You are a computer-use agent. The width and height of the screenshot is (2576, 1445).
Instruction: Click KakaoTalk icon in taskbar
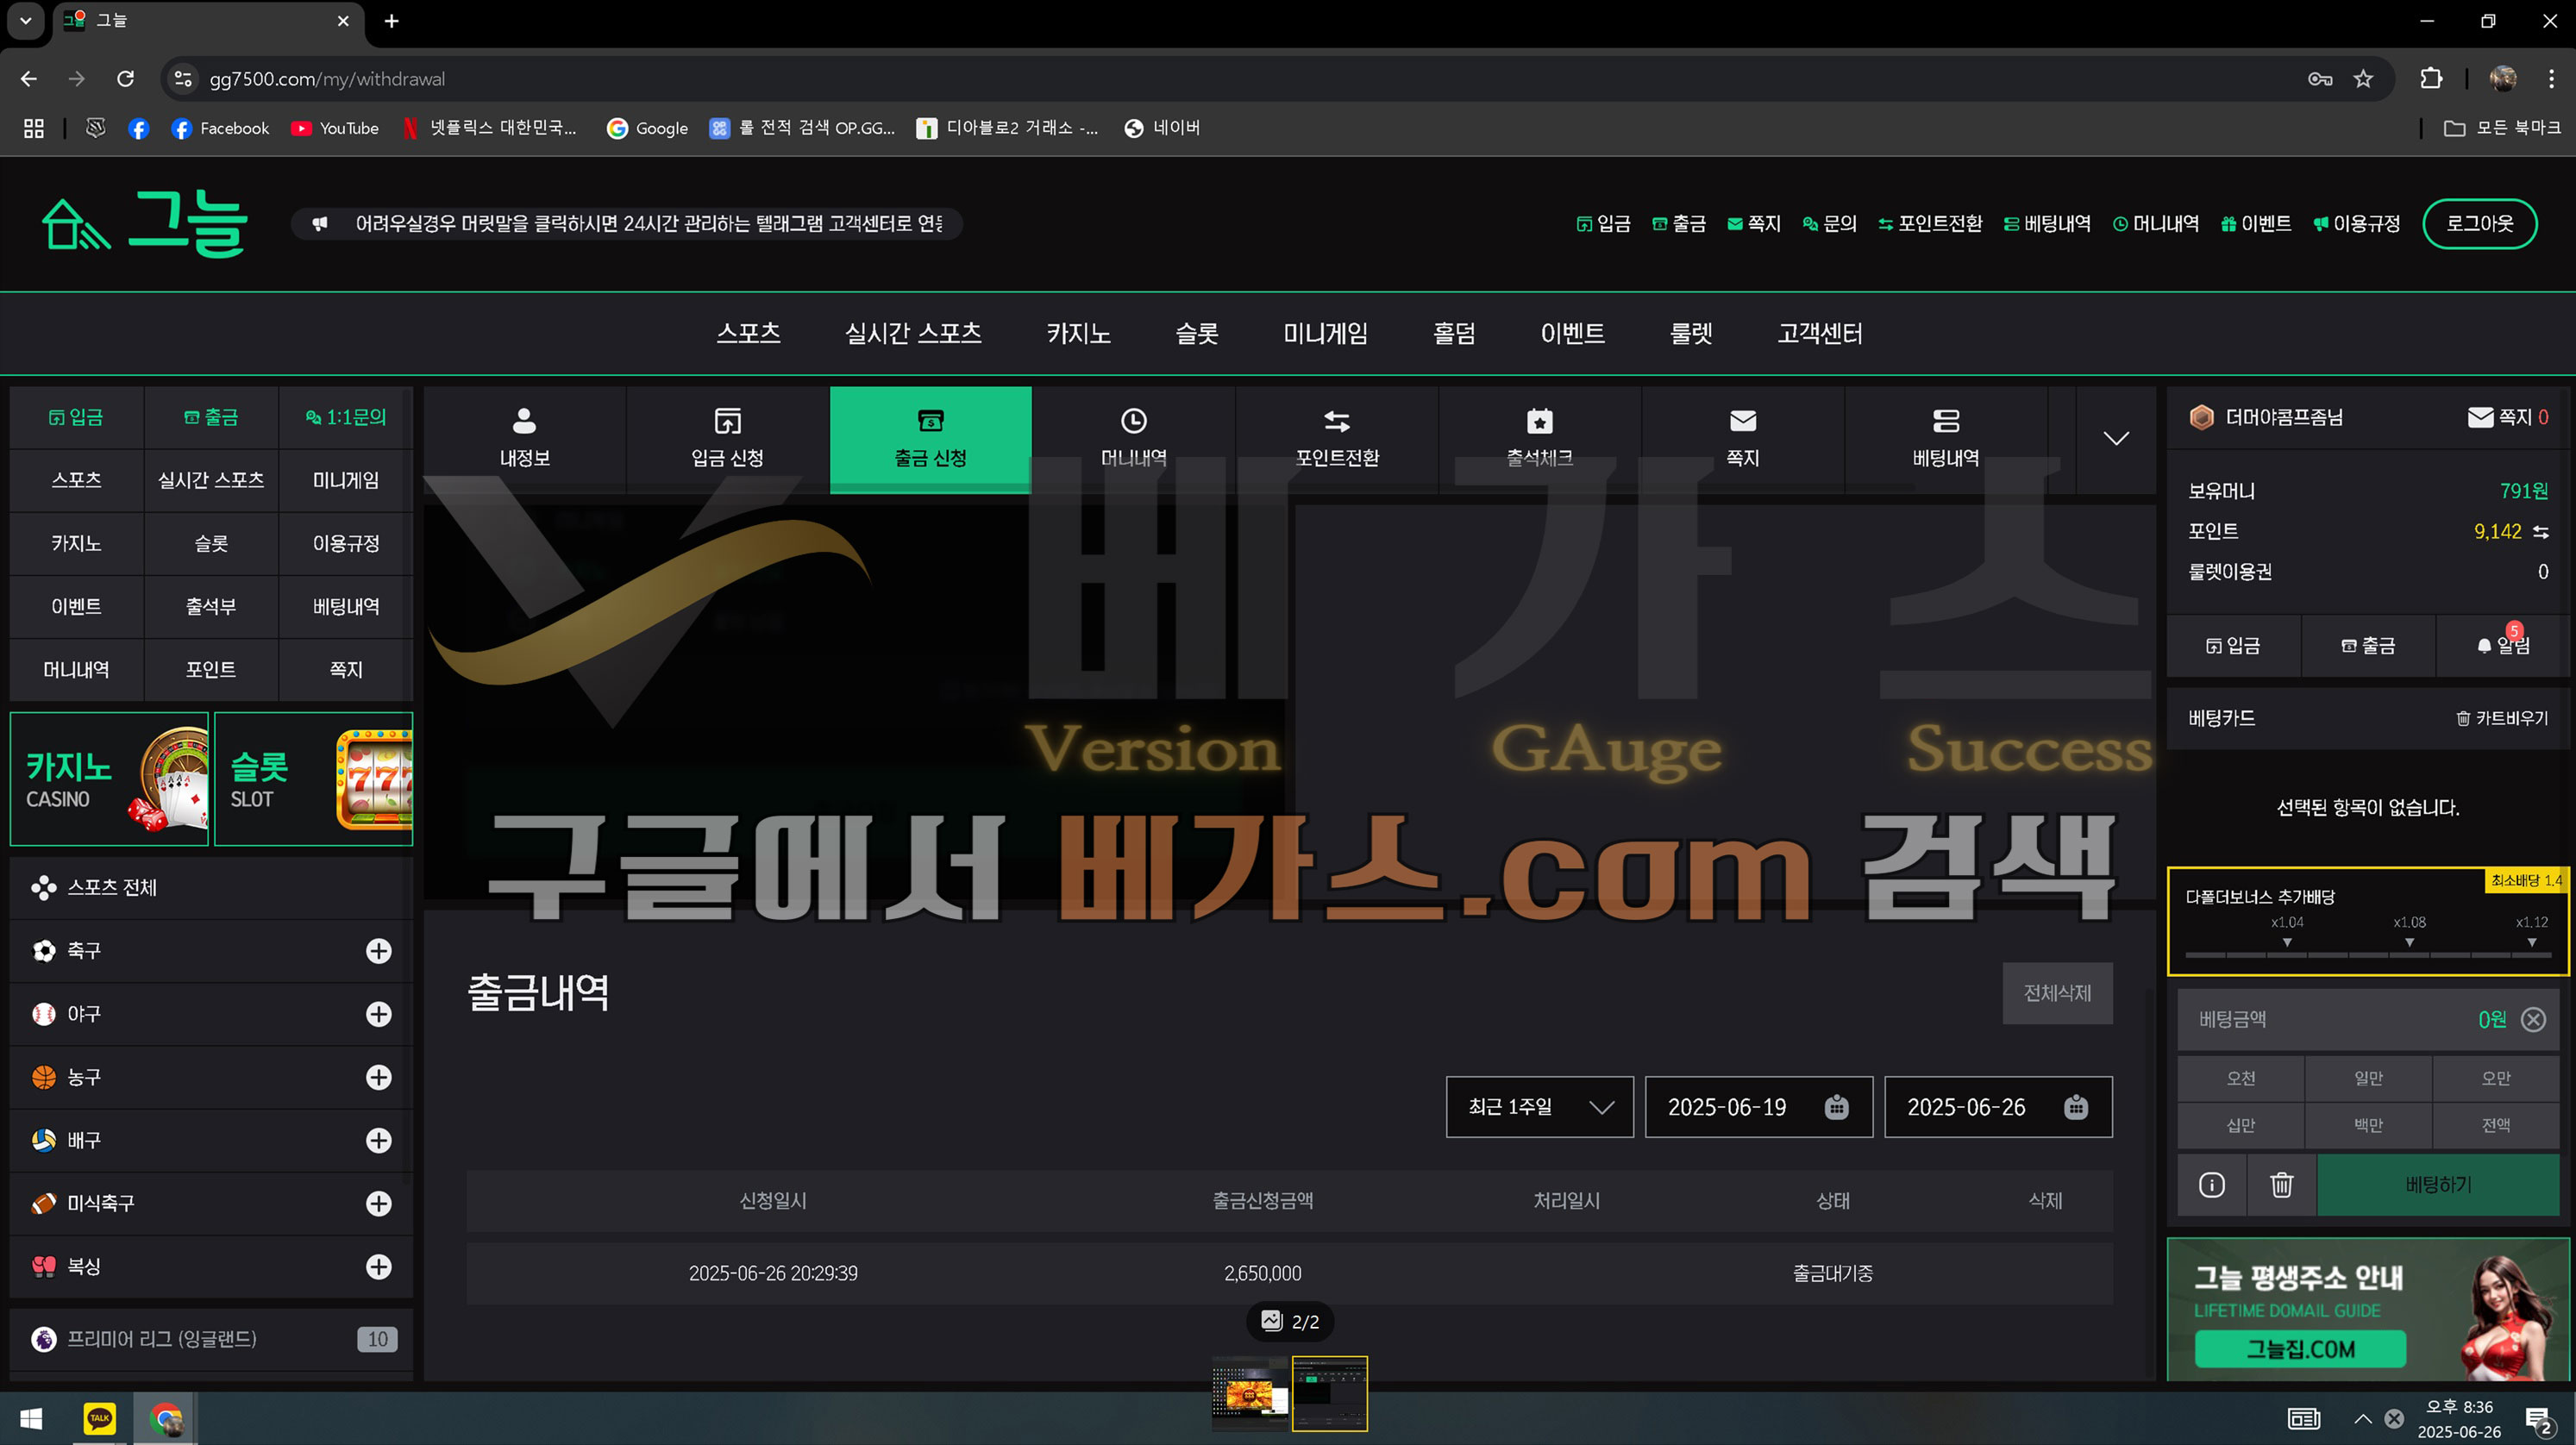[x=99, y=1417]
